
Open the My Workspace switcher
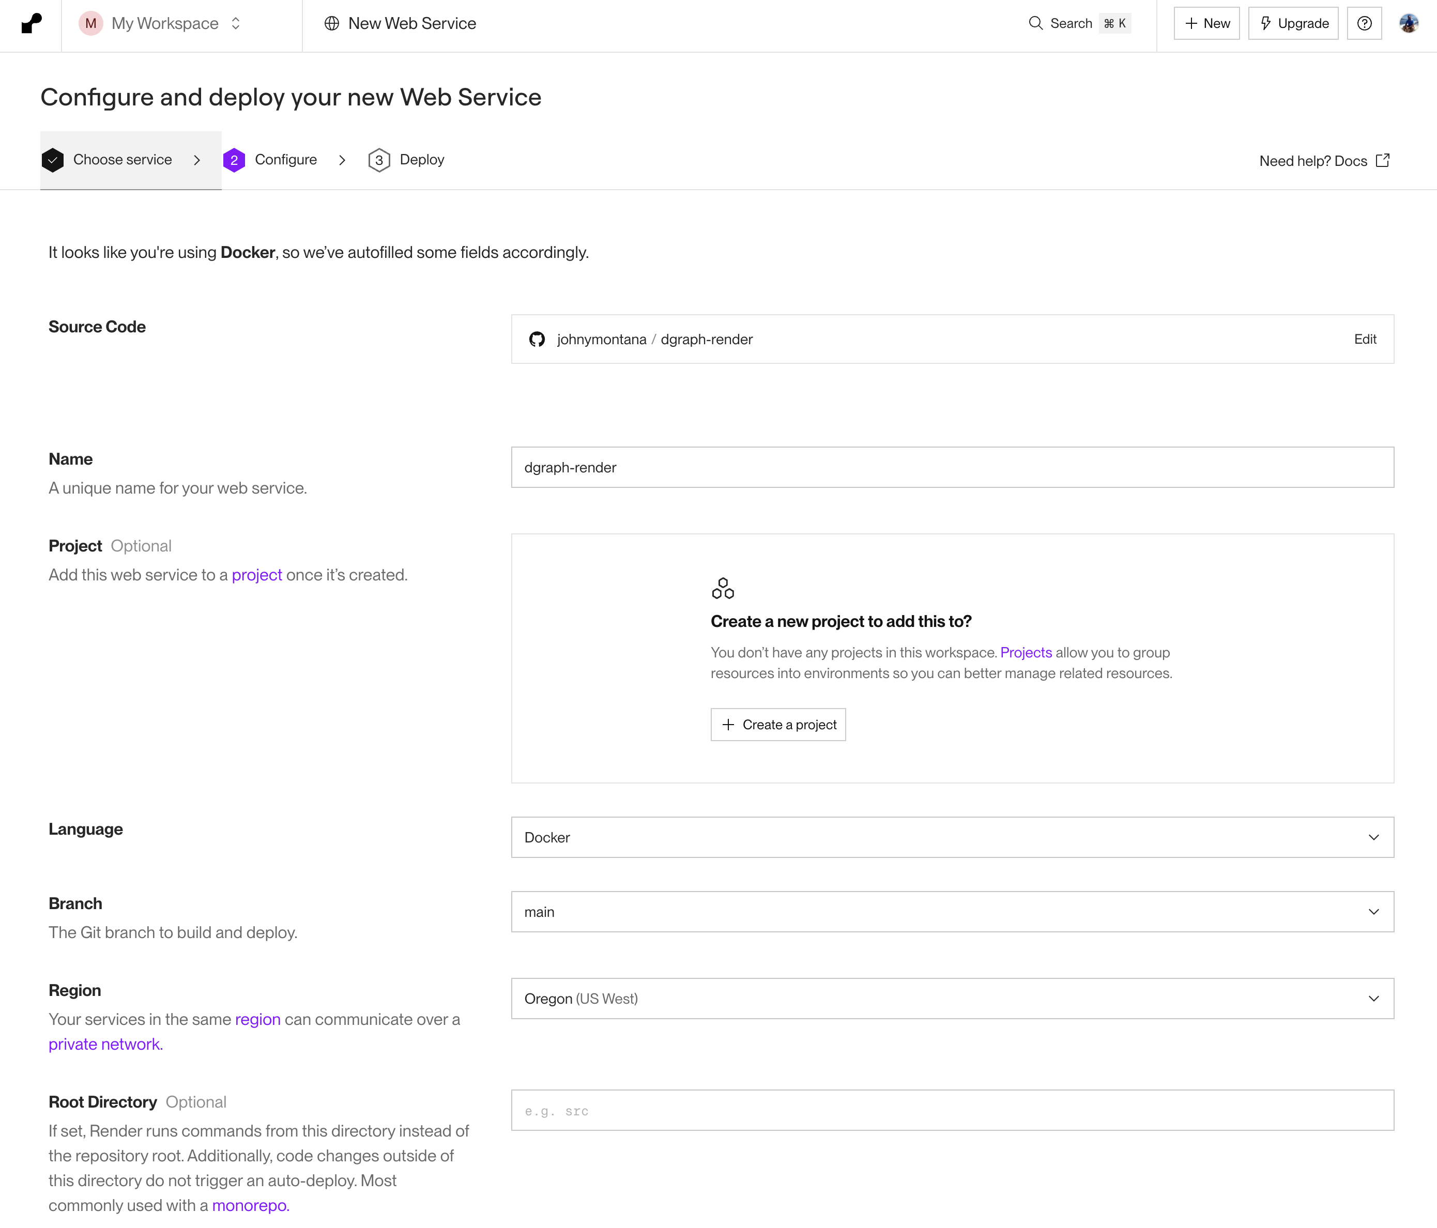(161, 24)
